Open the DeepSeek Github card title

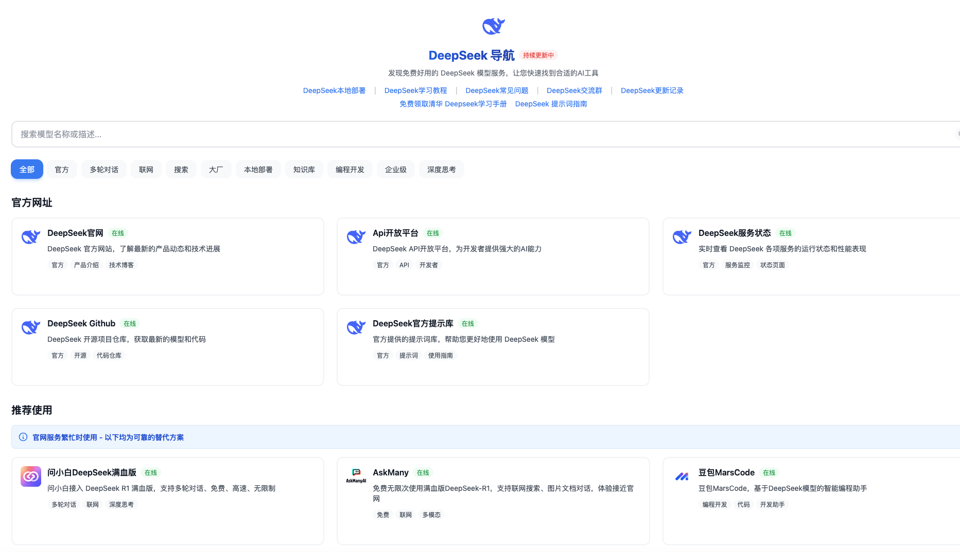pyautogui.click(x=81, y=323)
